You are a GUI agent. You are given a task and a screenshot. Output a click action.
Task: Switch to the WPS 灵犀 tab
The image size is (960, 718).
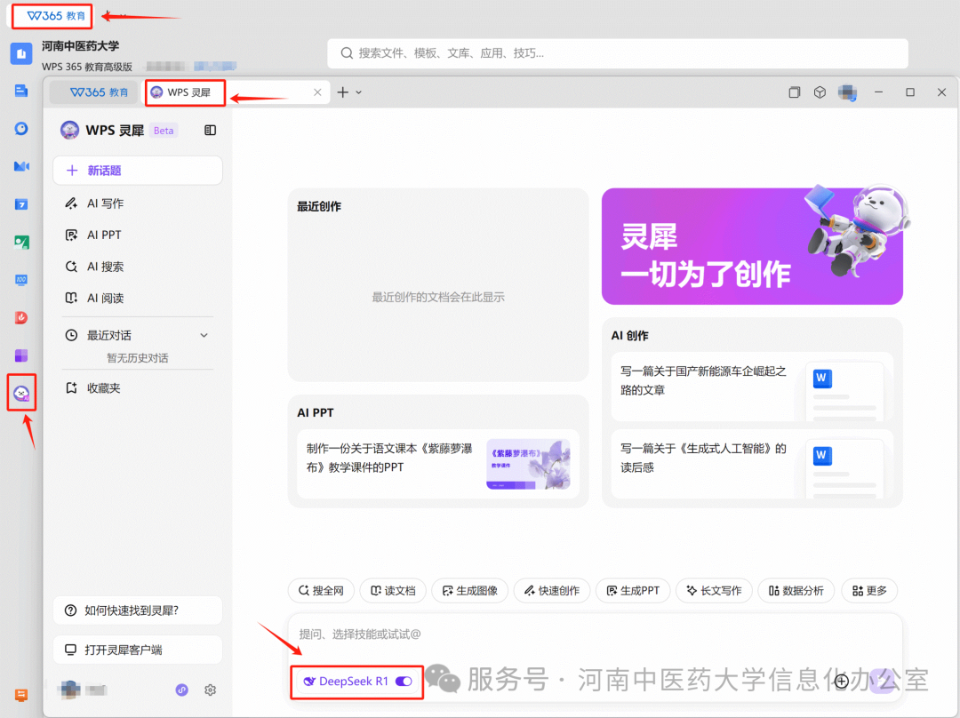coord(184,92)
